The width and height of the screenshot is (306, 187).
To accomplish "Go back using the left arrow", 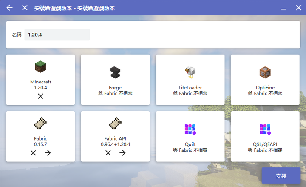I will [x=9, y=8].
